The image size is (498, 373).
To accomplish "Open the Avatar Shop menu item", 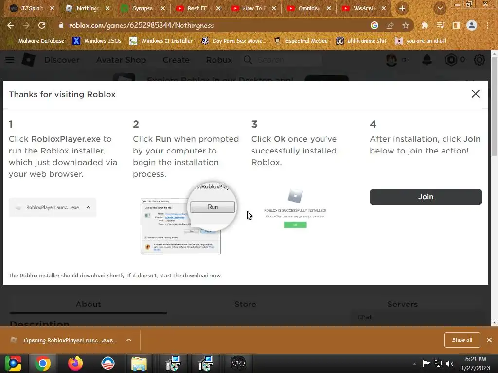I will (121, 60).
